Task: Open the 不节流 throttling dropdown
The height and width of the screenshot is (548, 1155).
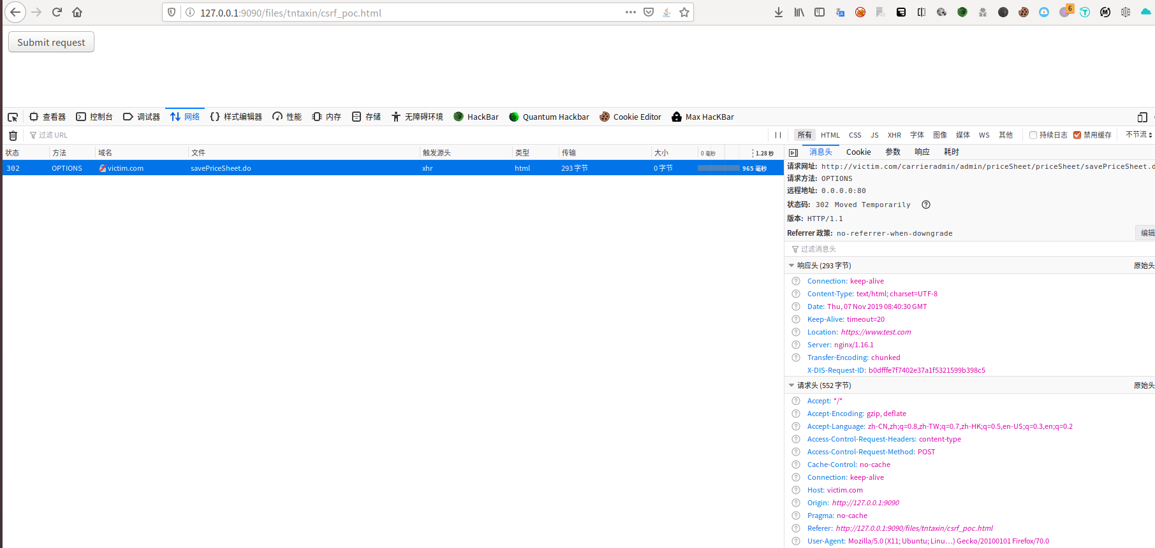Action: click(x=1139, y=135)
